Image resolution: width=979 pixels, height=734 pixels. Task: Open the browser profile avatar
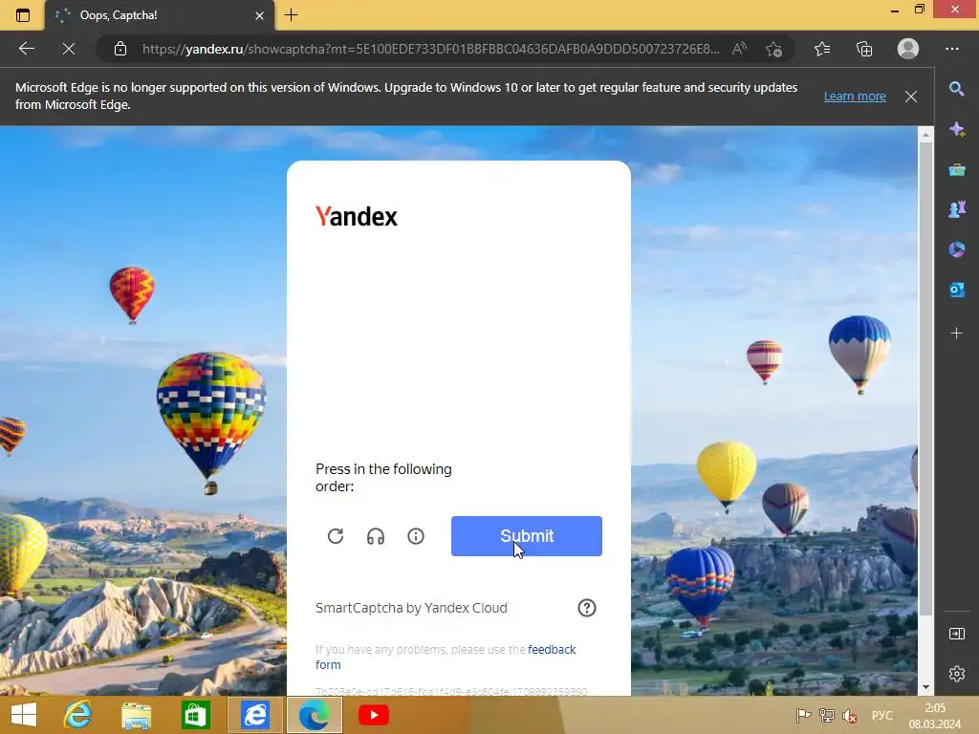pos(908,49)
